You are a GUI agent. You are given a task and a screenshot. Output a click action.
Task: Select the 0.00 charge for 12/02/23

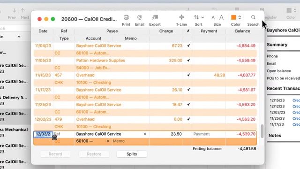[x=178, y=119]
